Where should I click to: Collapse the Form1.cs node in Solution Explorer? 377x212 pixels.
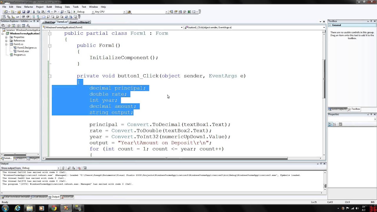click(6, 44)
